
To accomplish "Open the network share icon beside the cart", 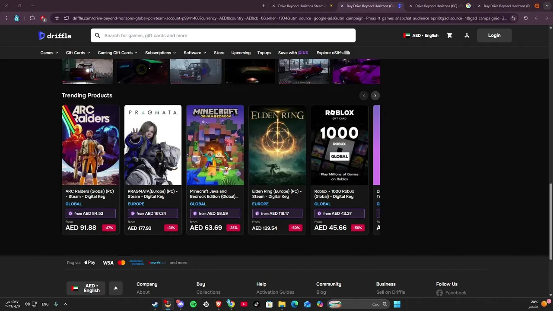I will coord(467,35).
